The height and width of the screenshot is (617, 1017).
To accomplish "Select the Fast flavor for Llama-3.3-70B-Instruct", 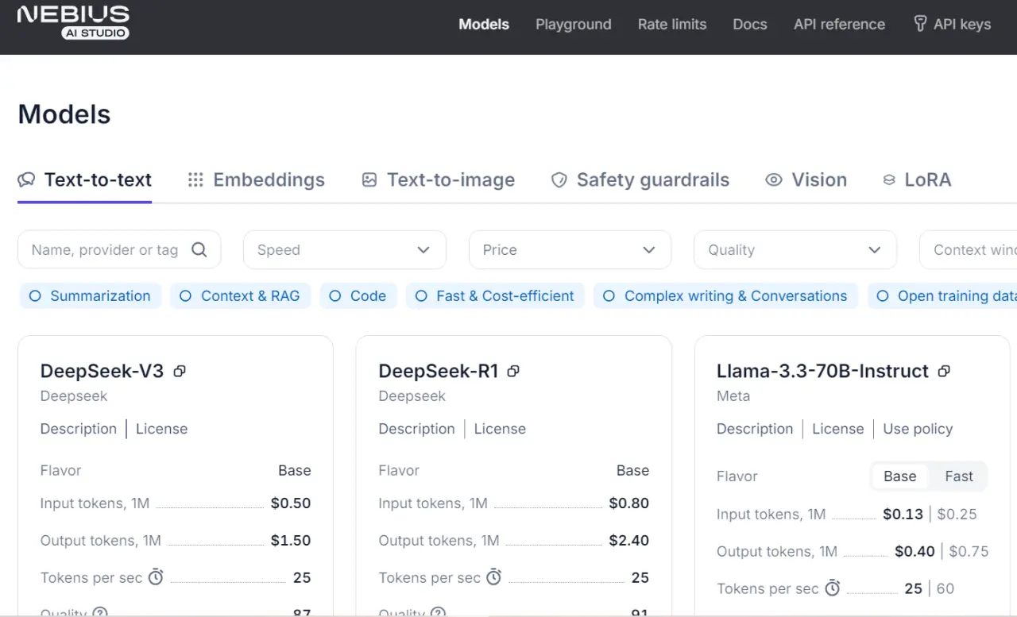I will click(x=959, y=476).
